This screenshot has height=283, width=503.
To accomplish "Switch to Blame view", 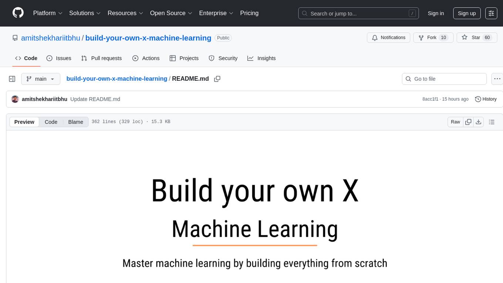I will pos(75,122).
